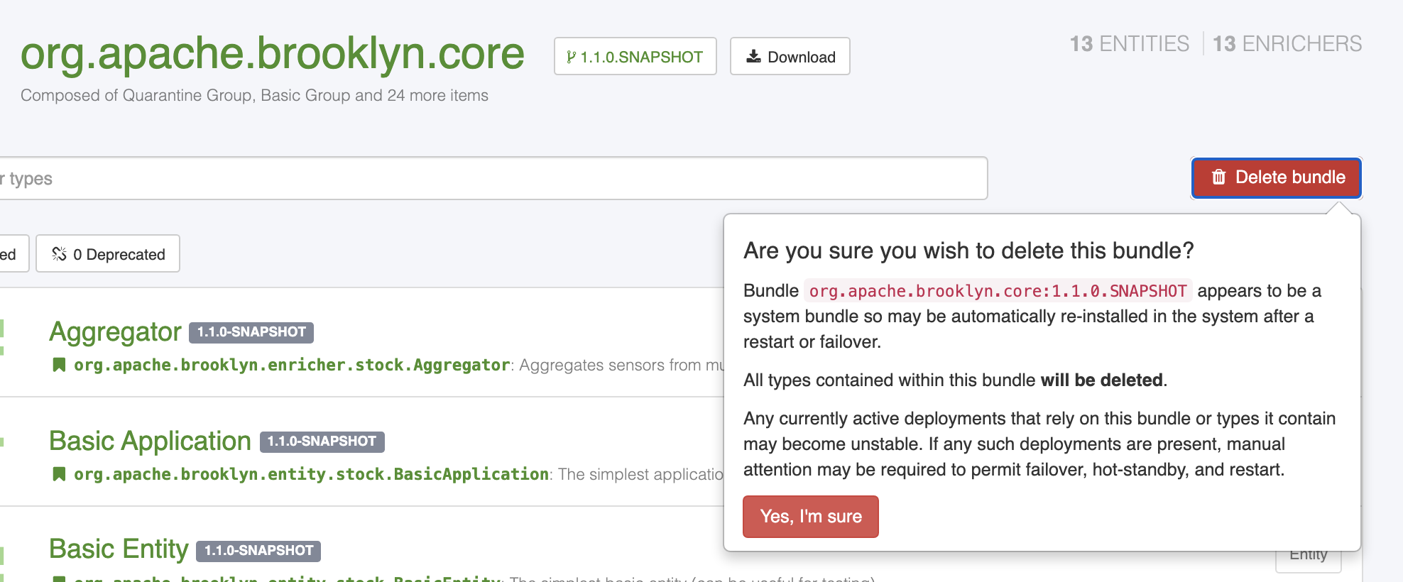This screenshot has width=1403, height=582.
Task: Click the 'Are you sure' dialog heading
Action: pos(968,251)
